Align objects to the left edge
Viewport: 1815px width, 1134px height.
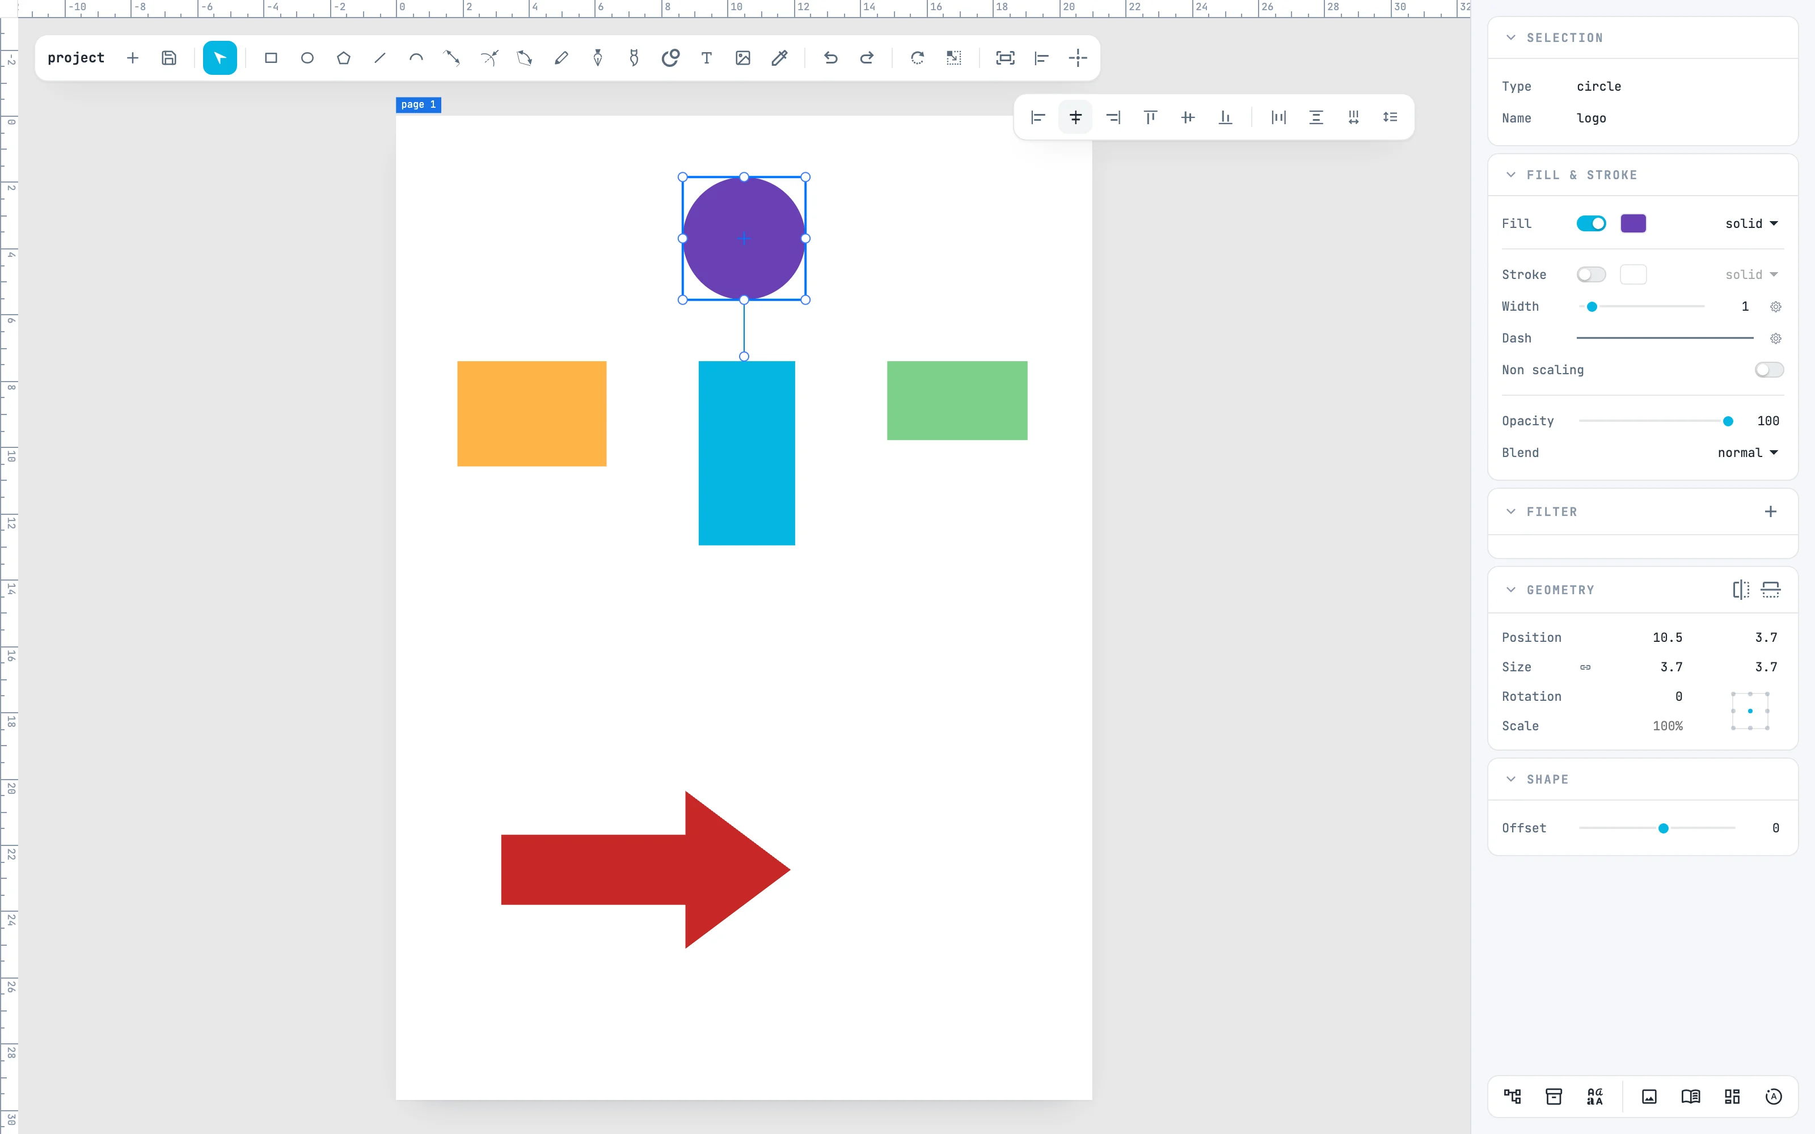point(1038,117)
